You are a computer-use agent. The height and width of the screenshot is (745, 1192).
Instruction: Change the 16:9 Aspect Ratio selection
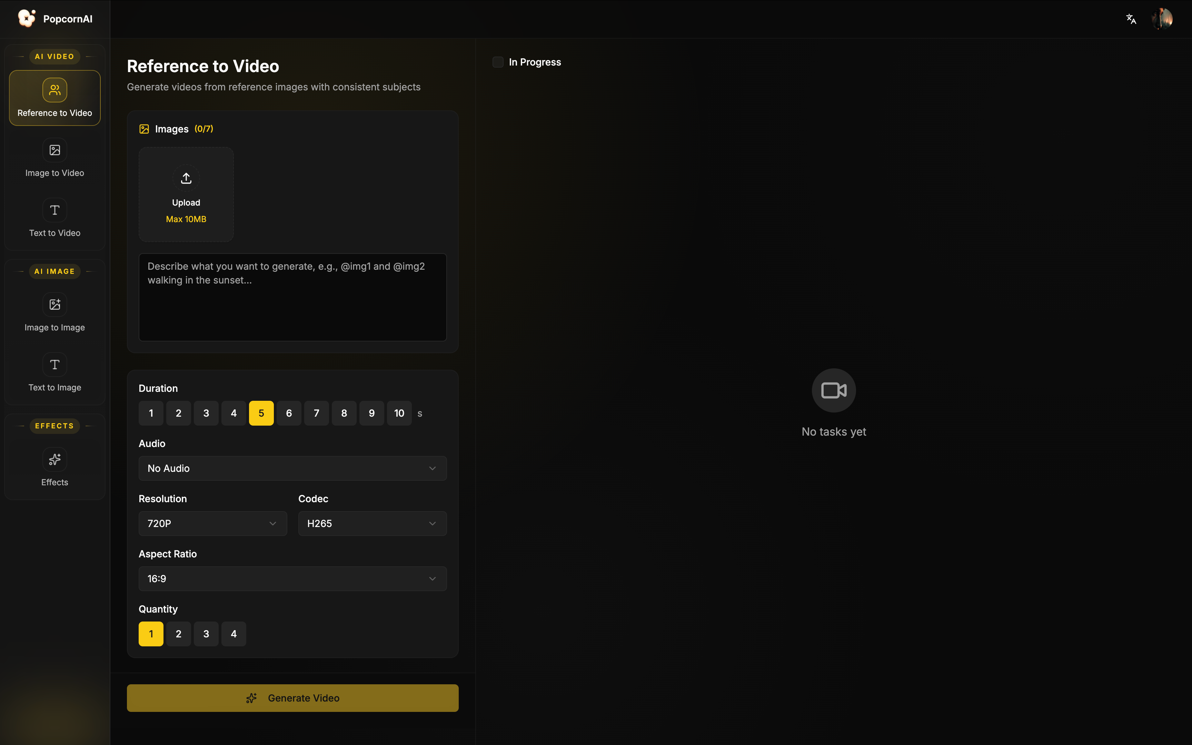tap(292, 578)
